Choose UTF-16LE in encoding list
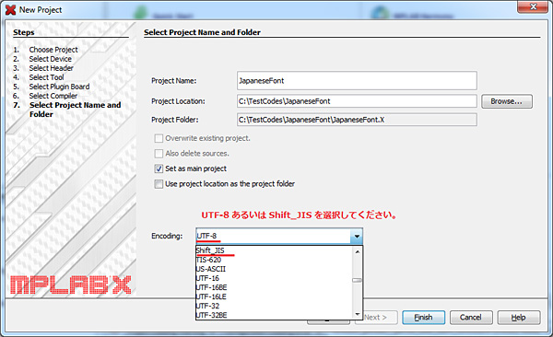 click(274, 296)
